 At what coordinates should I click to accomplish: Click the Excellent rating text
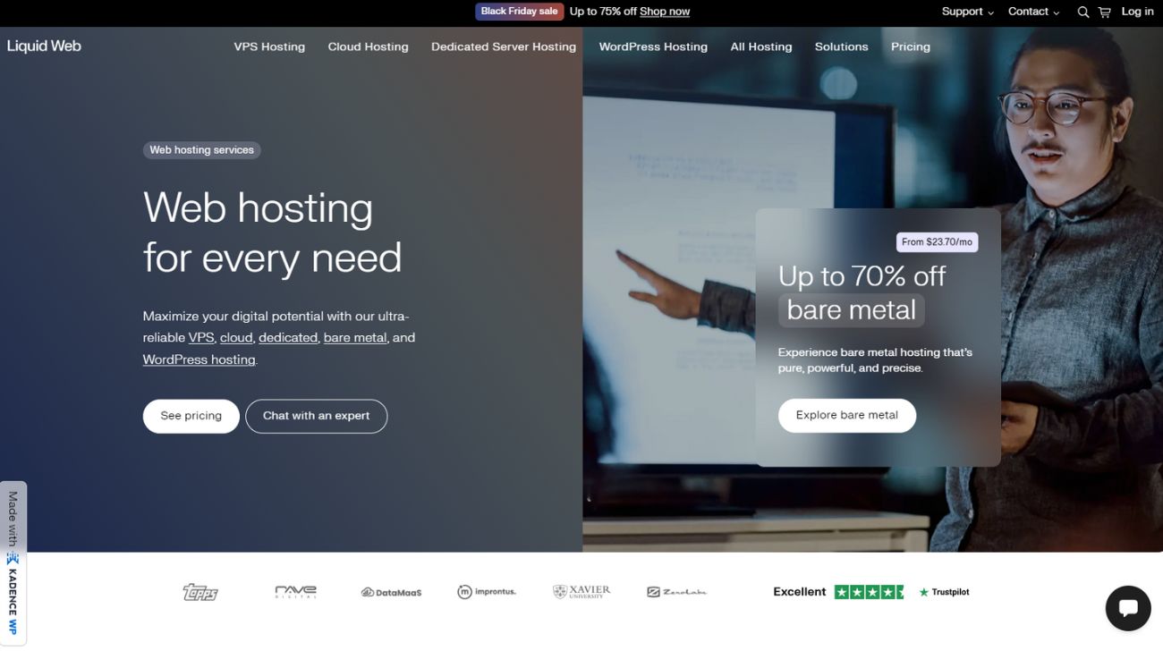(x=800, y=592)
